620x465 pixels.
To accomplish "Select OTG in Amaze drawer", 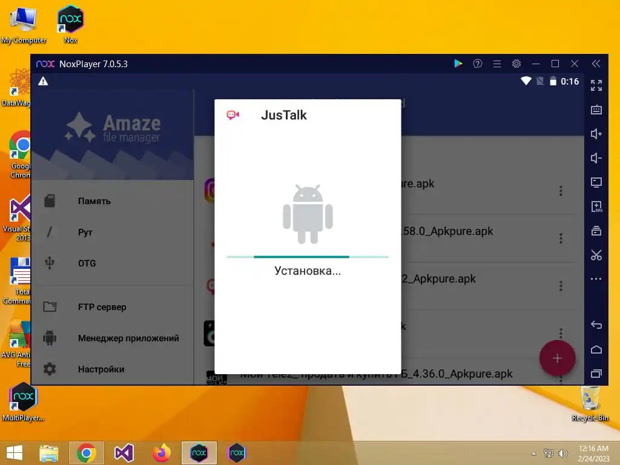I will point(113,263).
